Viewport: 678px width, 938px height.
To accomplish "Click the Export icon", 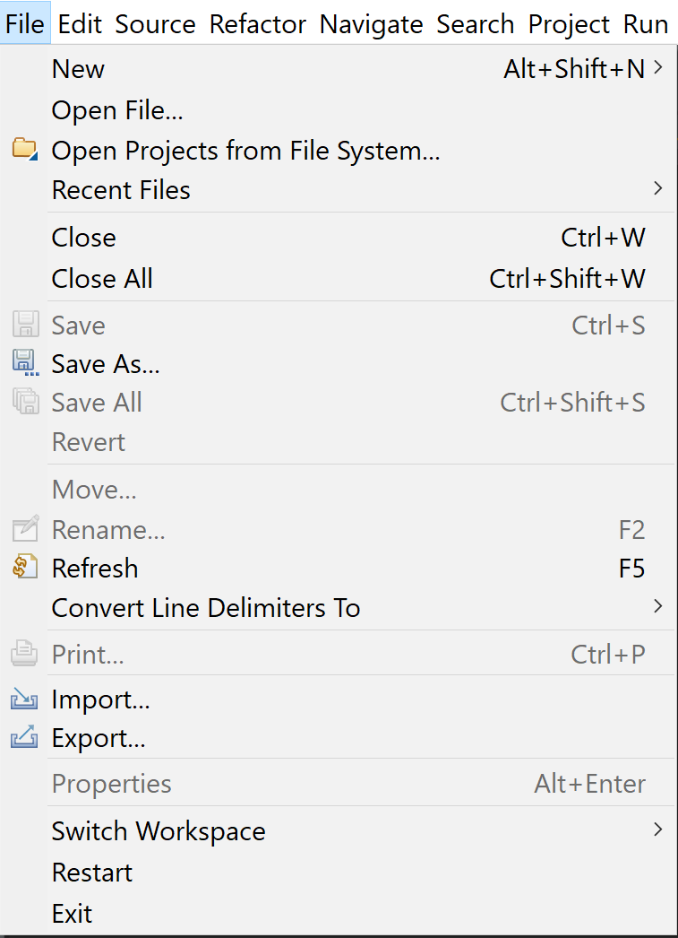I will point(24,737).
